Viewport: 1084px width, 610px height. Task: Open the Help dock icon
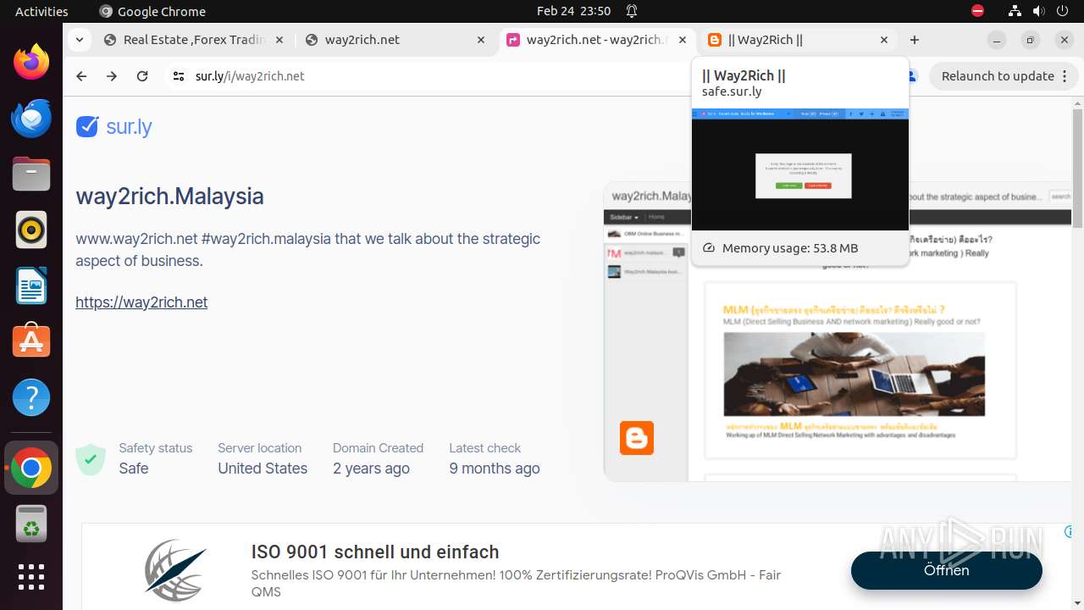[31, 397]
